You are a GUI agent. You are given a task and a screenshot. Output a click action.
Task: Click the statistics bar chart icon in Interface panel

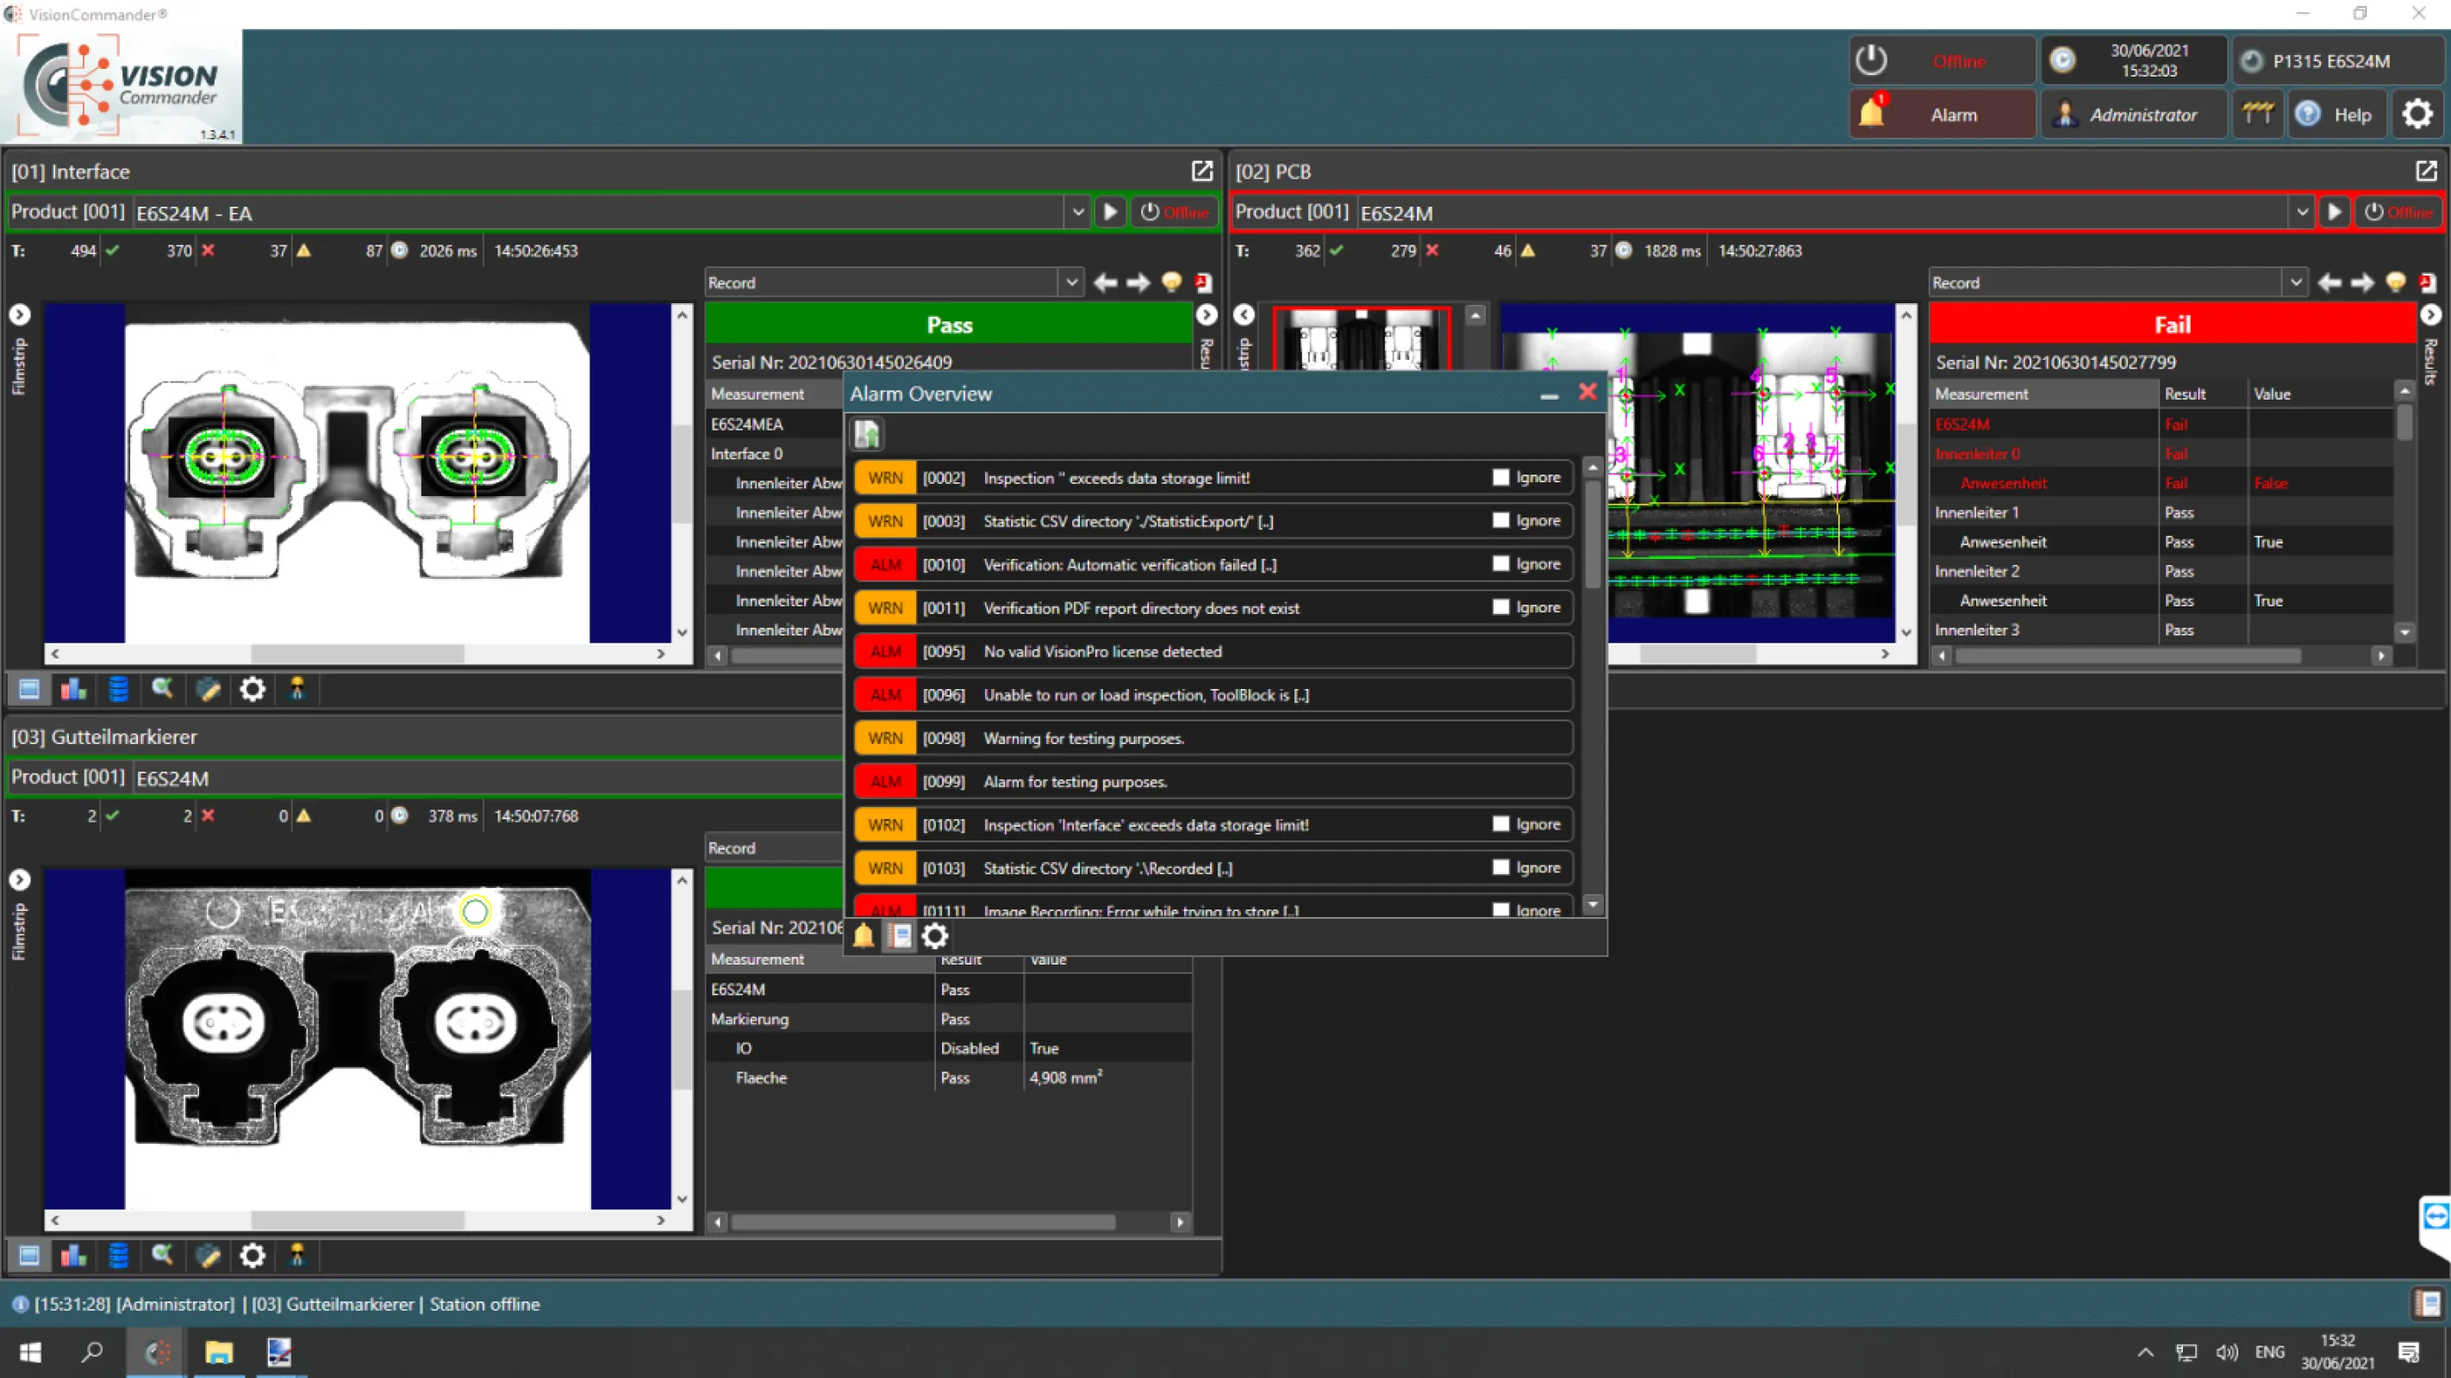[73, 690]
